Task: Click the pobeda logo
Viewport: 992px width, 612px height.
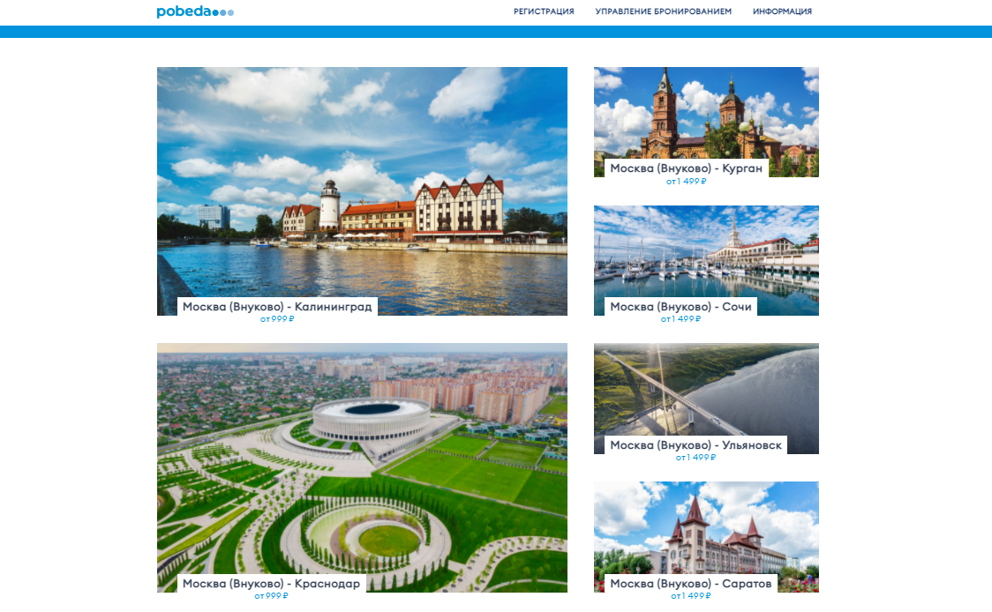Action: pos(195,11)
